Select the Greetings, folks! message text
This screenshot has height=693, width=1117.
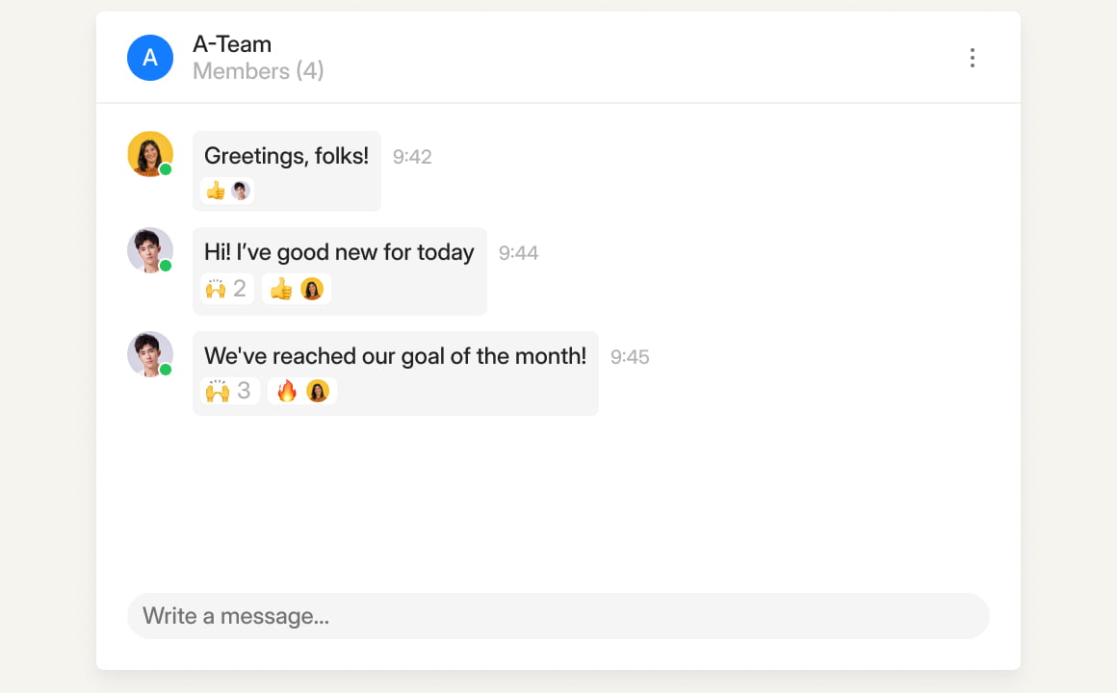286,156
